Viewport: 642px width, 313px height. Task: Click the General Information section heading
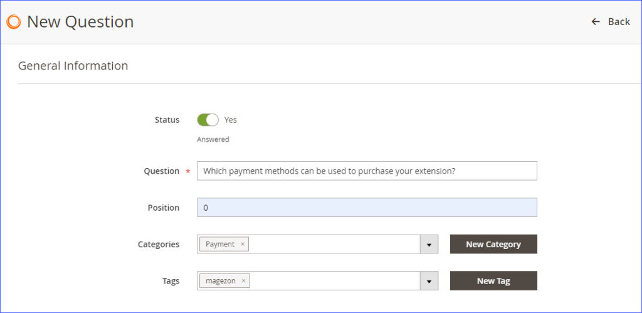73,66
